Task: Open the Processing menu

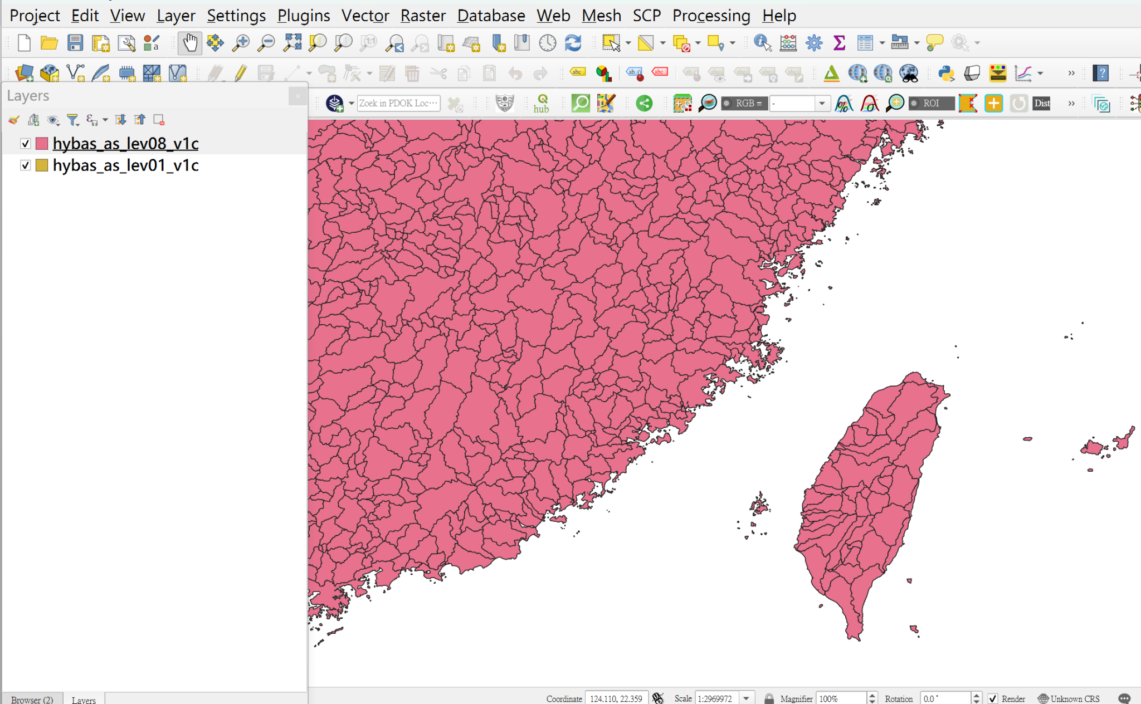Action: (711, 16)
